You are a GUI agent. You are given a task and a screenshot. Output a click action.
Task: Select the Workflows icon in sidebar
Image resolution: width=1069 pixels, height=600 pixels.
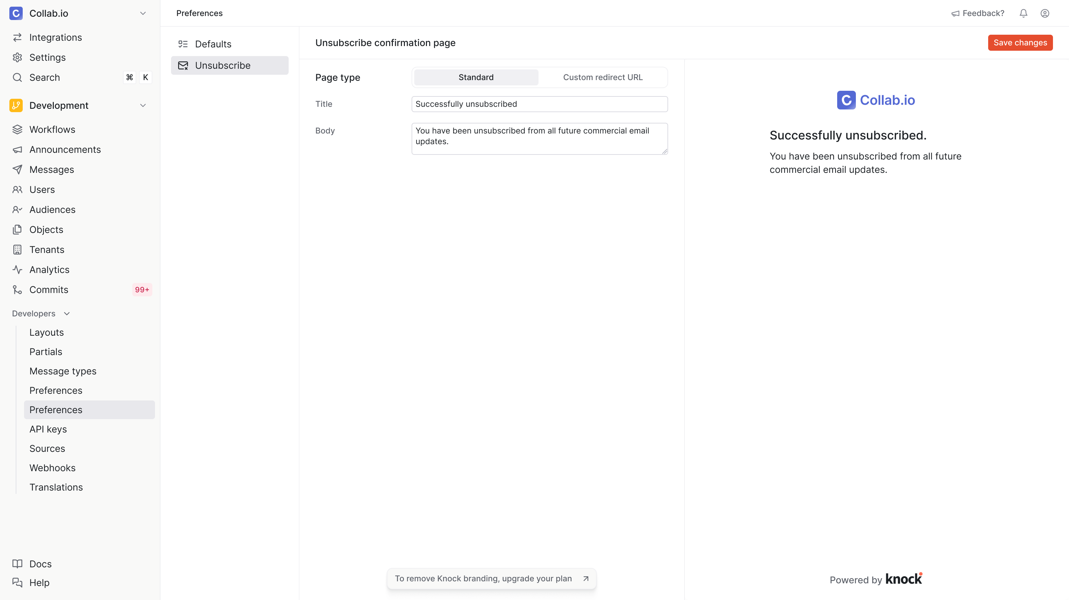tap(17, 129)
